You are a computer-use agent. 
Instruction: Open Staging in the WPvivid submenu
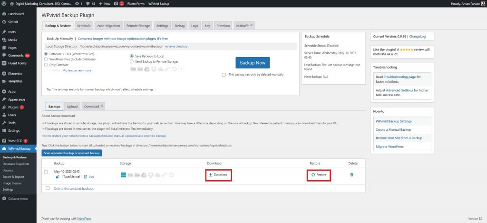(8, 170)
